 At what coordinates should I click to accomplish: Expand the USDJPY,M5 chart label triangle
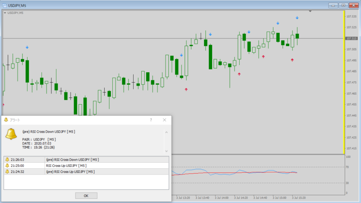(x=5, y=13)
